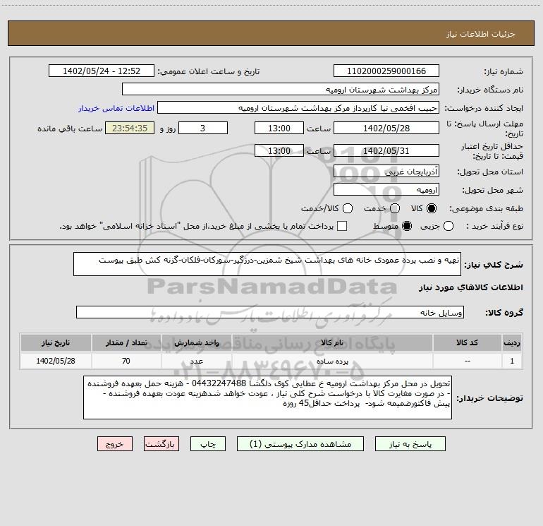Image resolution: width=543 pixels, height=526 pixels.
Task: Select the کالا/خدمت radio button
Action: click(348, 208)
